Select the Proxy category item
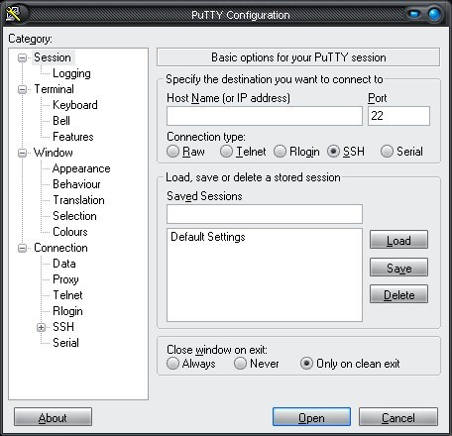The height and width of the screenshot is (436, 452). [65, 279]
